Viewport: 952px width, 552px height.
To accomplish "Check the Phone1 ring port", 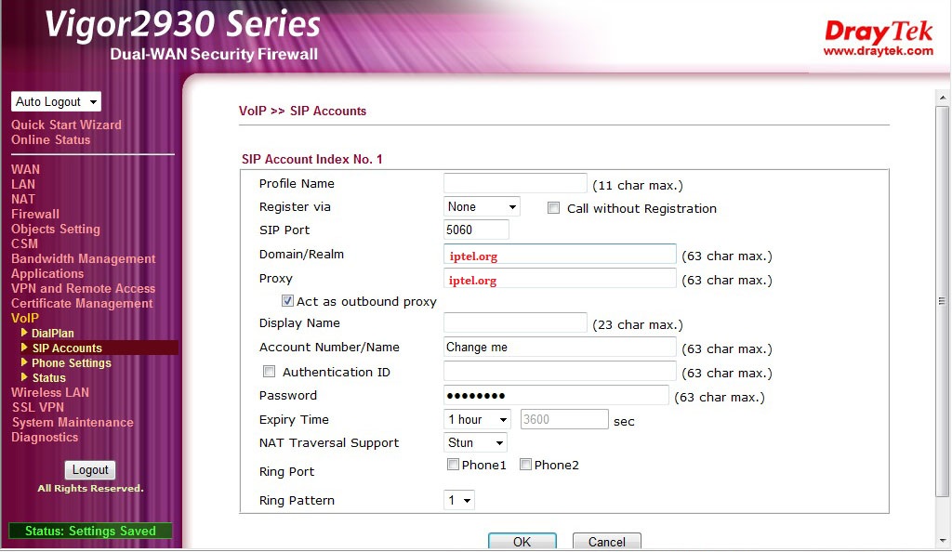I will click(x=453, y=465).
